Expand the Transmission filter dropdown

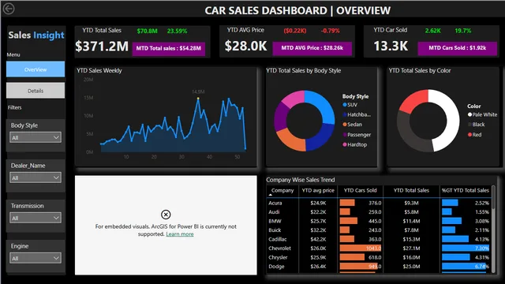tap(36, 218)
